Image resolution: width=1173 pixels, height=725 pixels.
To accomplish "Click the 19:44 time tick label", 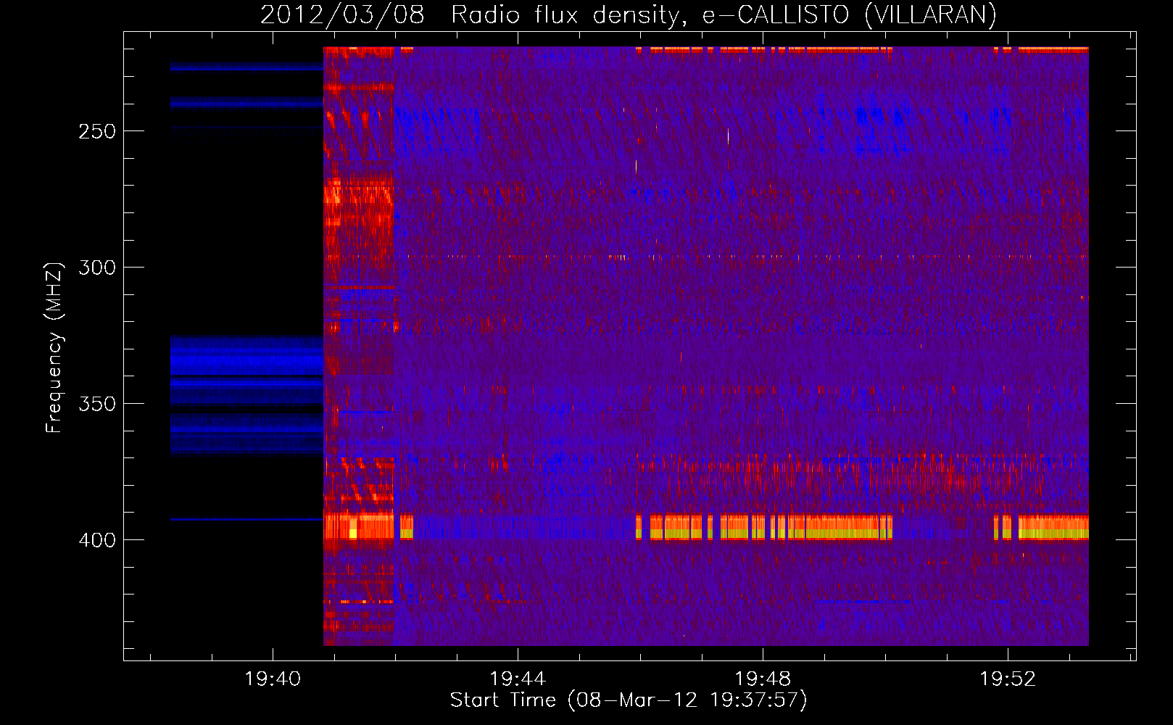I will pos(518,679).
